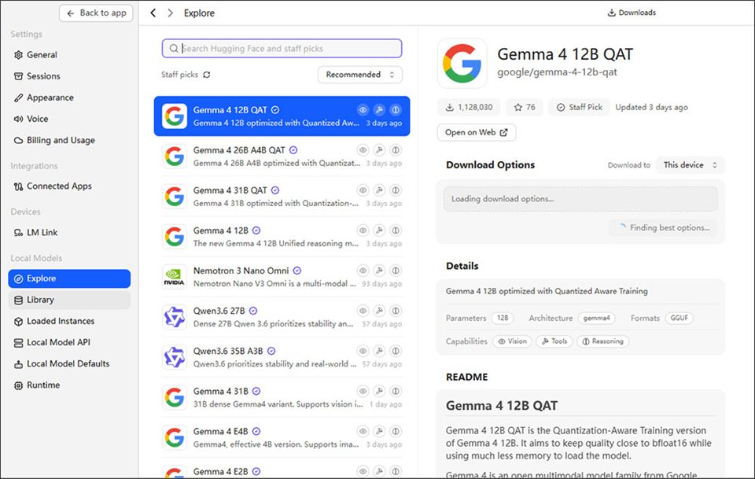Image resolution: width=755 pixels, height=479 pixels.
Task: Click the Qwen logo on Qwen3.6 27B
Action: [175, 317]
